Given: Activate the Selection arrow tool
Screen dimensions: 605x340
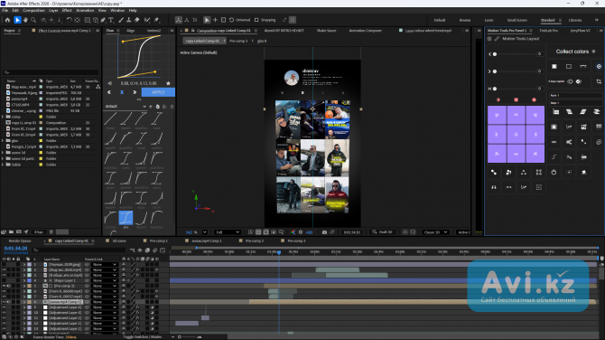Looking at the screenshot, I should pyautogui.click(x=17, y=20).
